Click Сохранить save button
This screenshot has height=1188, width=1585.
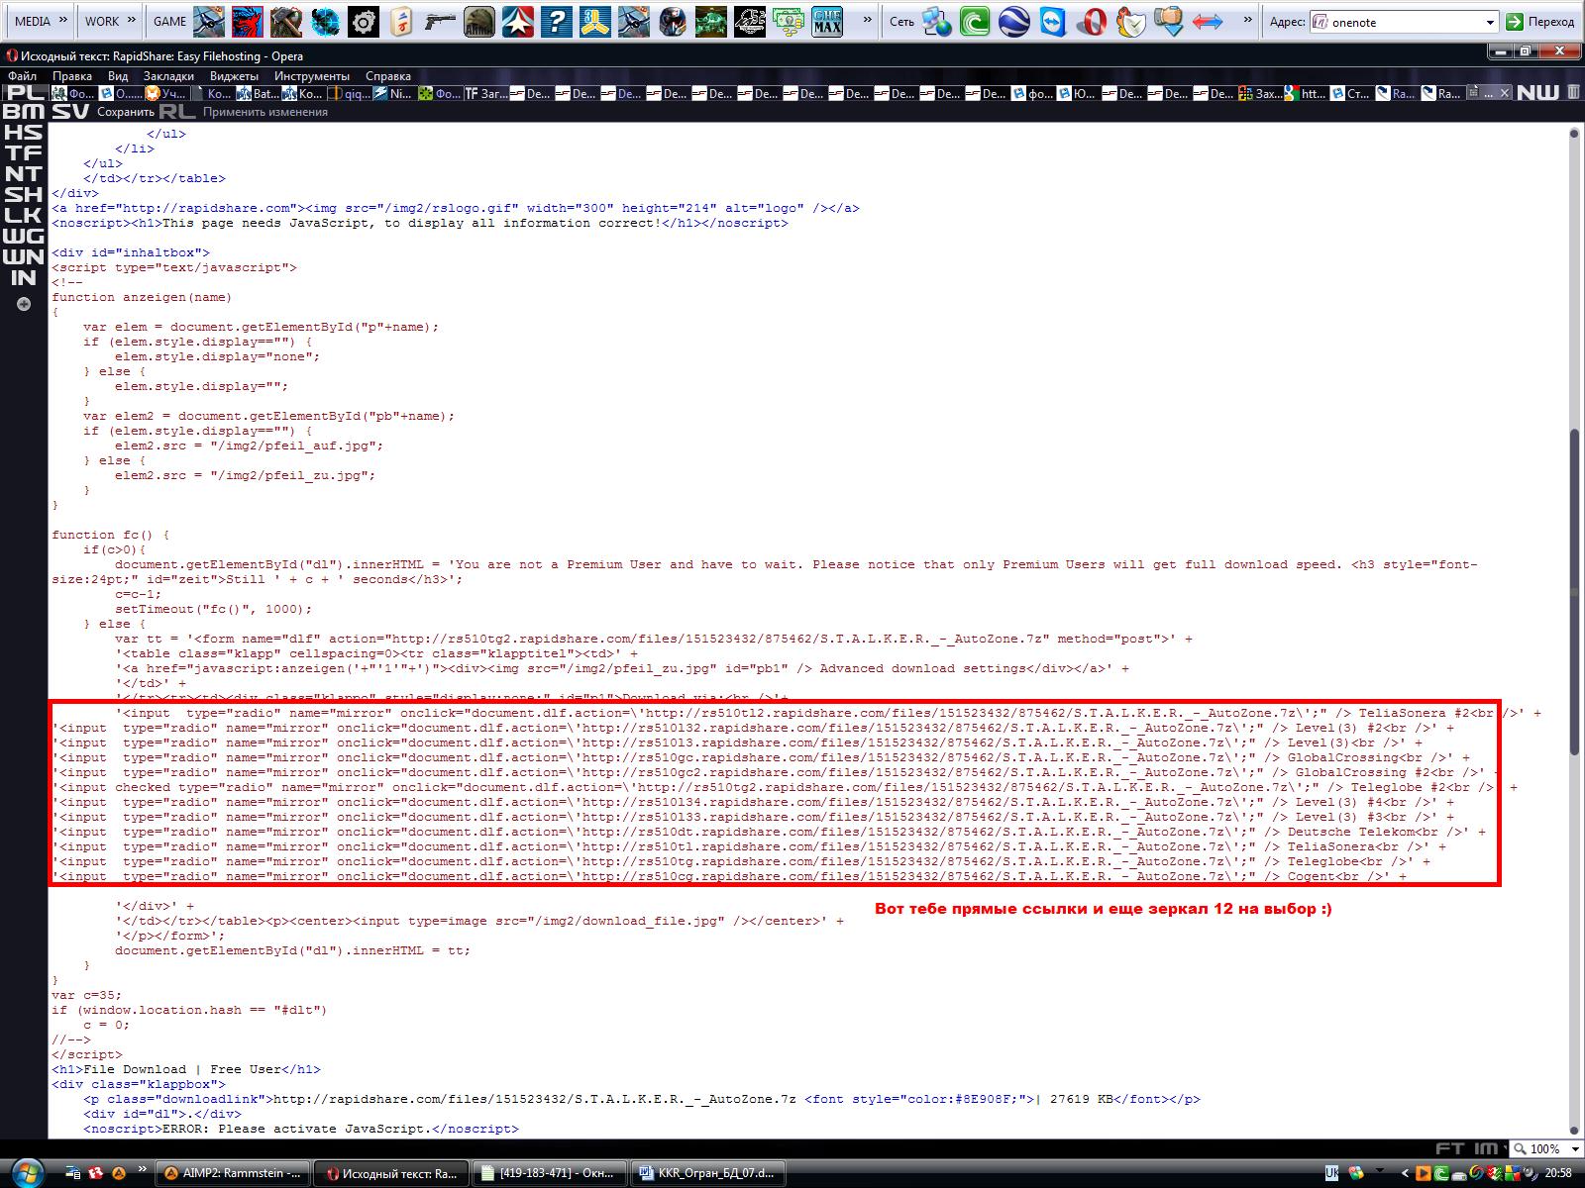click(125, 112)
